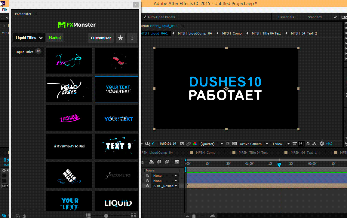This screenshot has height=218, width=347.
Task: Take a snapshot with the camera icon
Action: point(182,144)
